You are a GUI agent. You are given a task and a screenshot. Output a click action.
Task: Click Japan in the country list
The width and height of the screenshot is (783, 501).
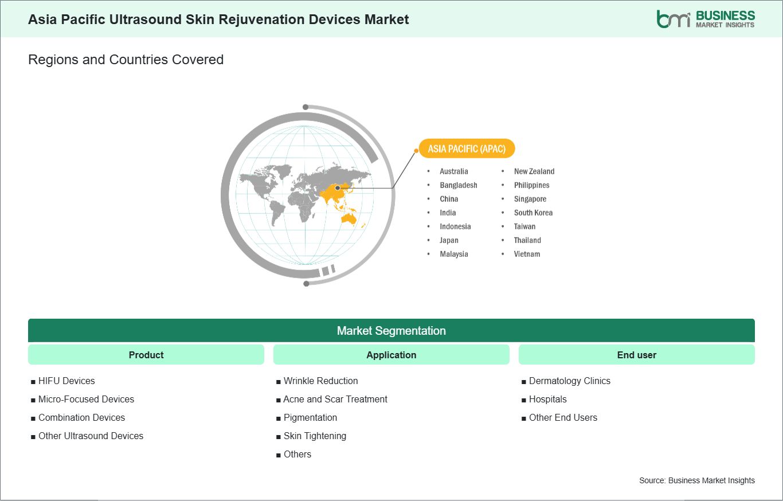(x=449, y=240)
